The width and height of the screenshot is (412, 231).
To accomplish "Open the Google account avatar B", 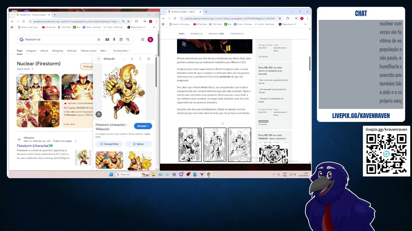I will pos(150,39).
